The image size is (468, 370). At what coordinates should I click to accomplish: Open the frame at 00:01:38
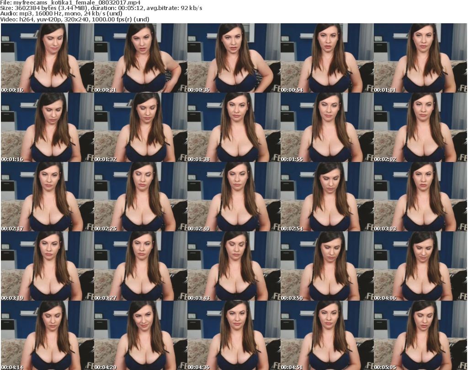[x=234, y=127]
